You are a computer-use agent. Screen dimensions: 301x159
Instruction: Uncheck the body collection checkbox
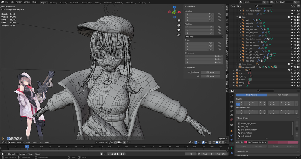pos(289,17)
